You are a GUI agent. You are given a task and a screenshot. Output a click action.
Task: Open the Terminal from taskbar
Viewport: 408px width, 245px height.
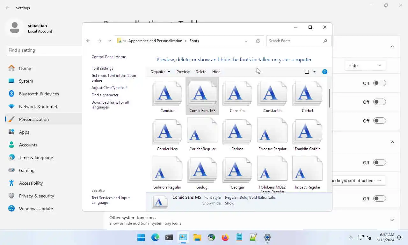(169, 237)
